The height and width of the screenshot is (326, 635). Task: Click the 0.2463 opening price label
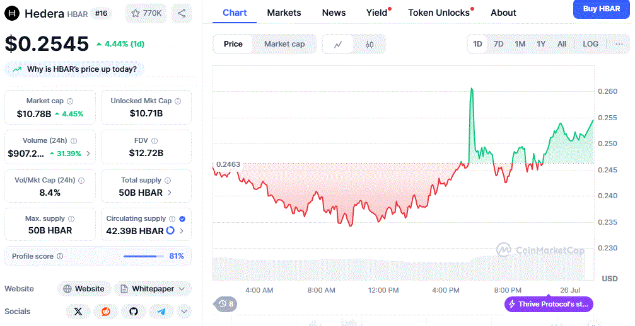pos(228,164)
